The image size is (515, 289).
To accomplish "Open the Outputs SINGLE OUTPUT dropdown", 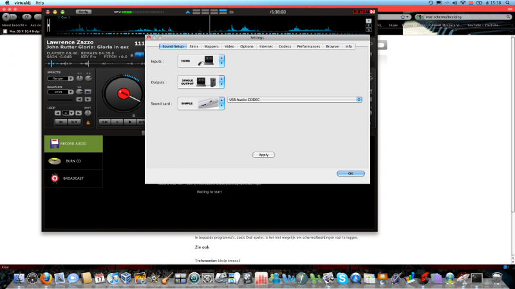I will [x=201, y=82].
